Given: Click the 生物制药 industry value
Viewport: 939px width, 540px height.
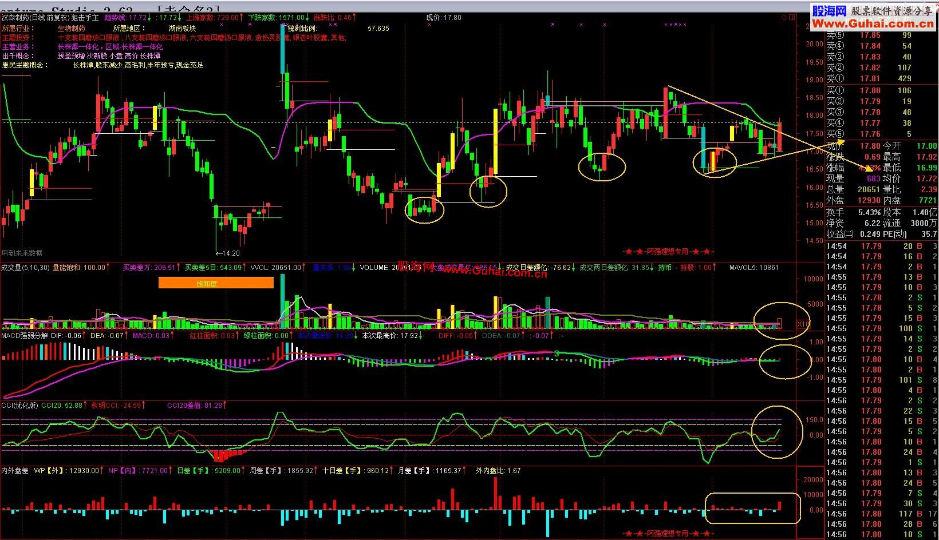Looking at the screenshot, I should tap(72, 28).
